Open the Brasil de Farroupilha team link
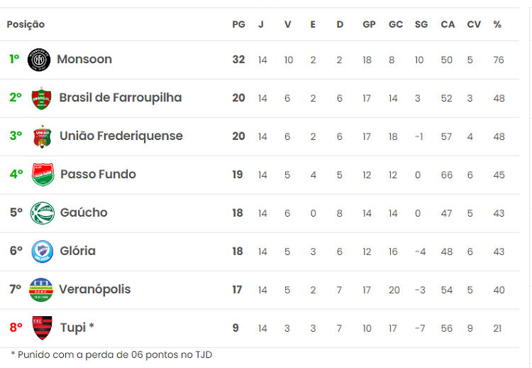 pyautogui.click(x=121, y=98)
